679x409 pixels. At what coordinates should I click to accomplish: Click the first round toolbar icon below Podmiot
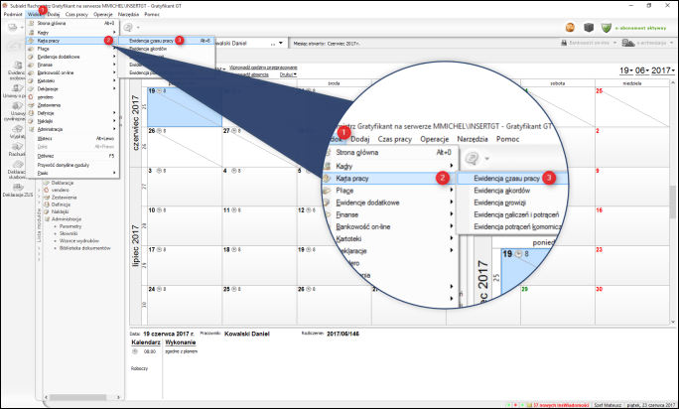click(13, 27)
